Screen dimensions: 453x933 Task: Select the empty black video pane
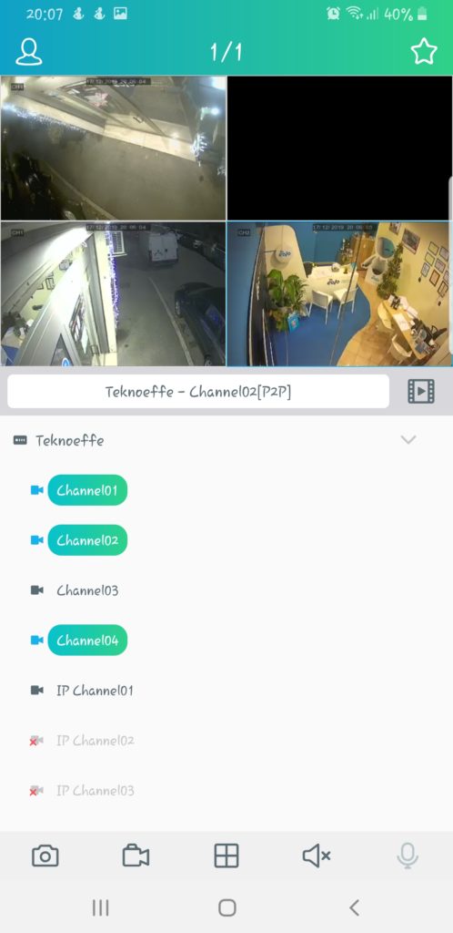(x=339, y=149)
